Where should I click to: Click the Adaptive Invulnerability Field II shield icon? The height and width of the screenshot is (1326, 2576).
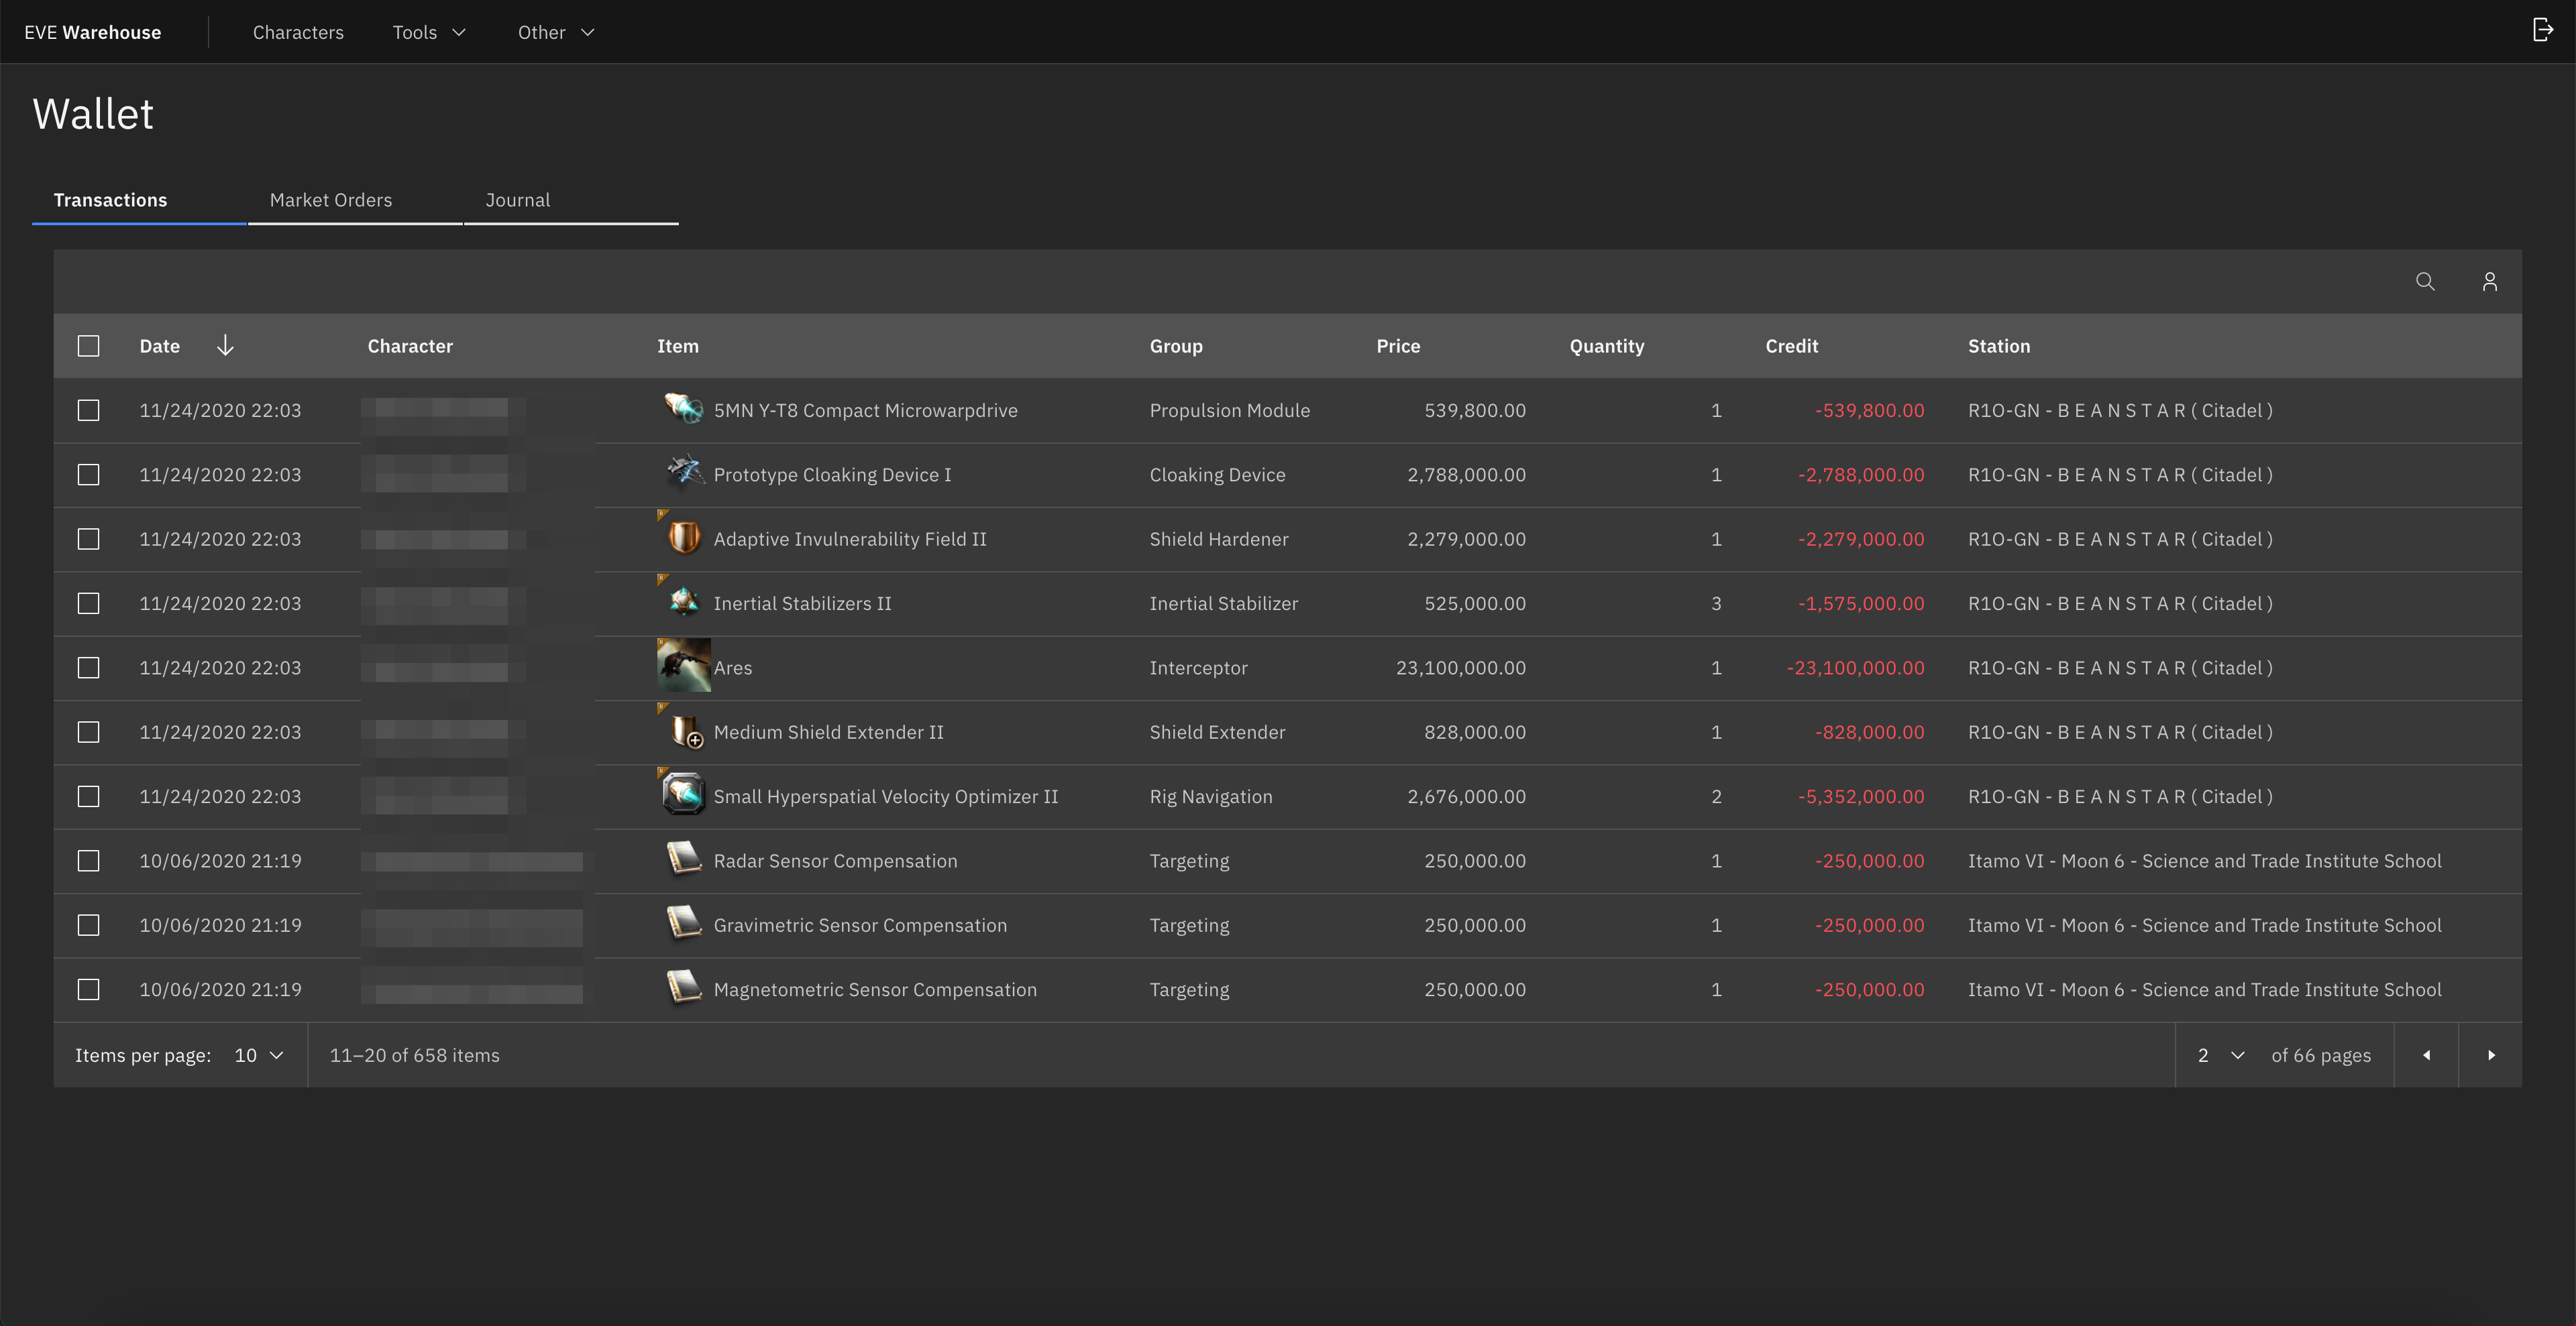(x=684, y=538)
